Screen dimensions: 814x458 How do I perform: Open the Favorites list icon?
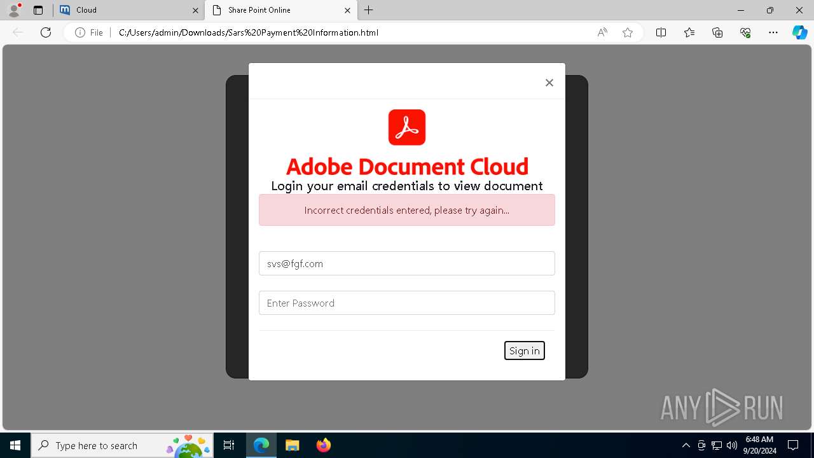pos(689,32)
